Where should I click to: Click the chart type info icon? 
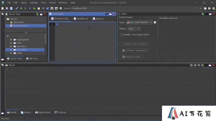coord(155,22)
